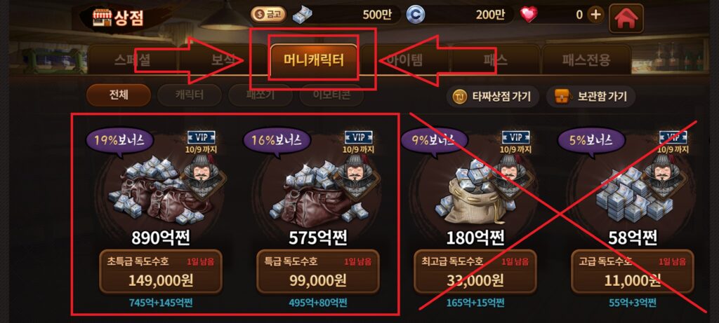Choose the 캐릭터 filter

click(x=190, y=95)
